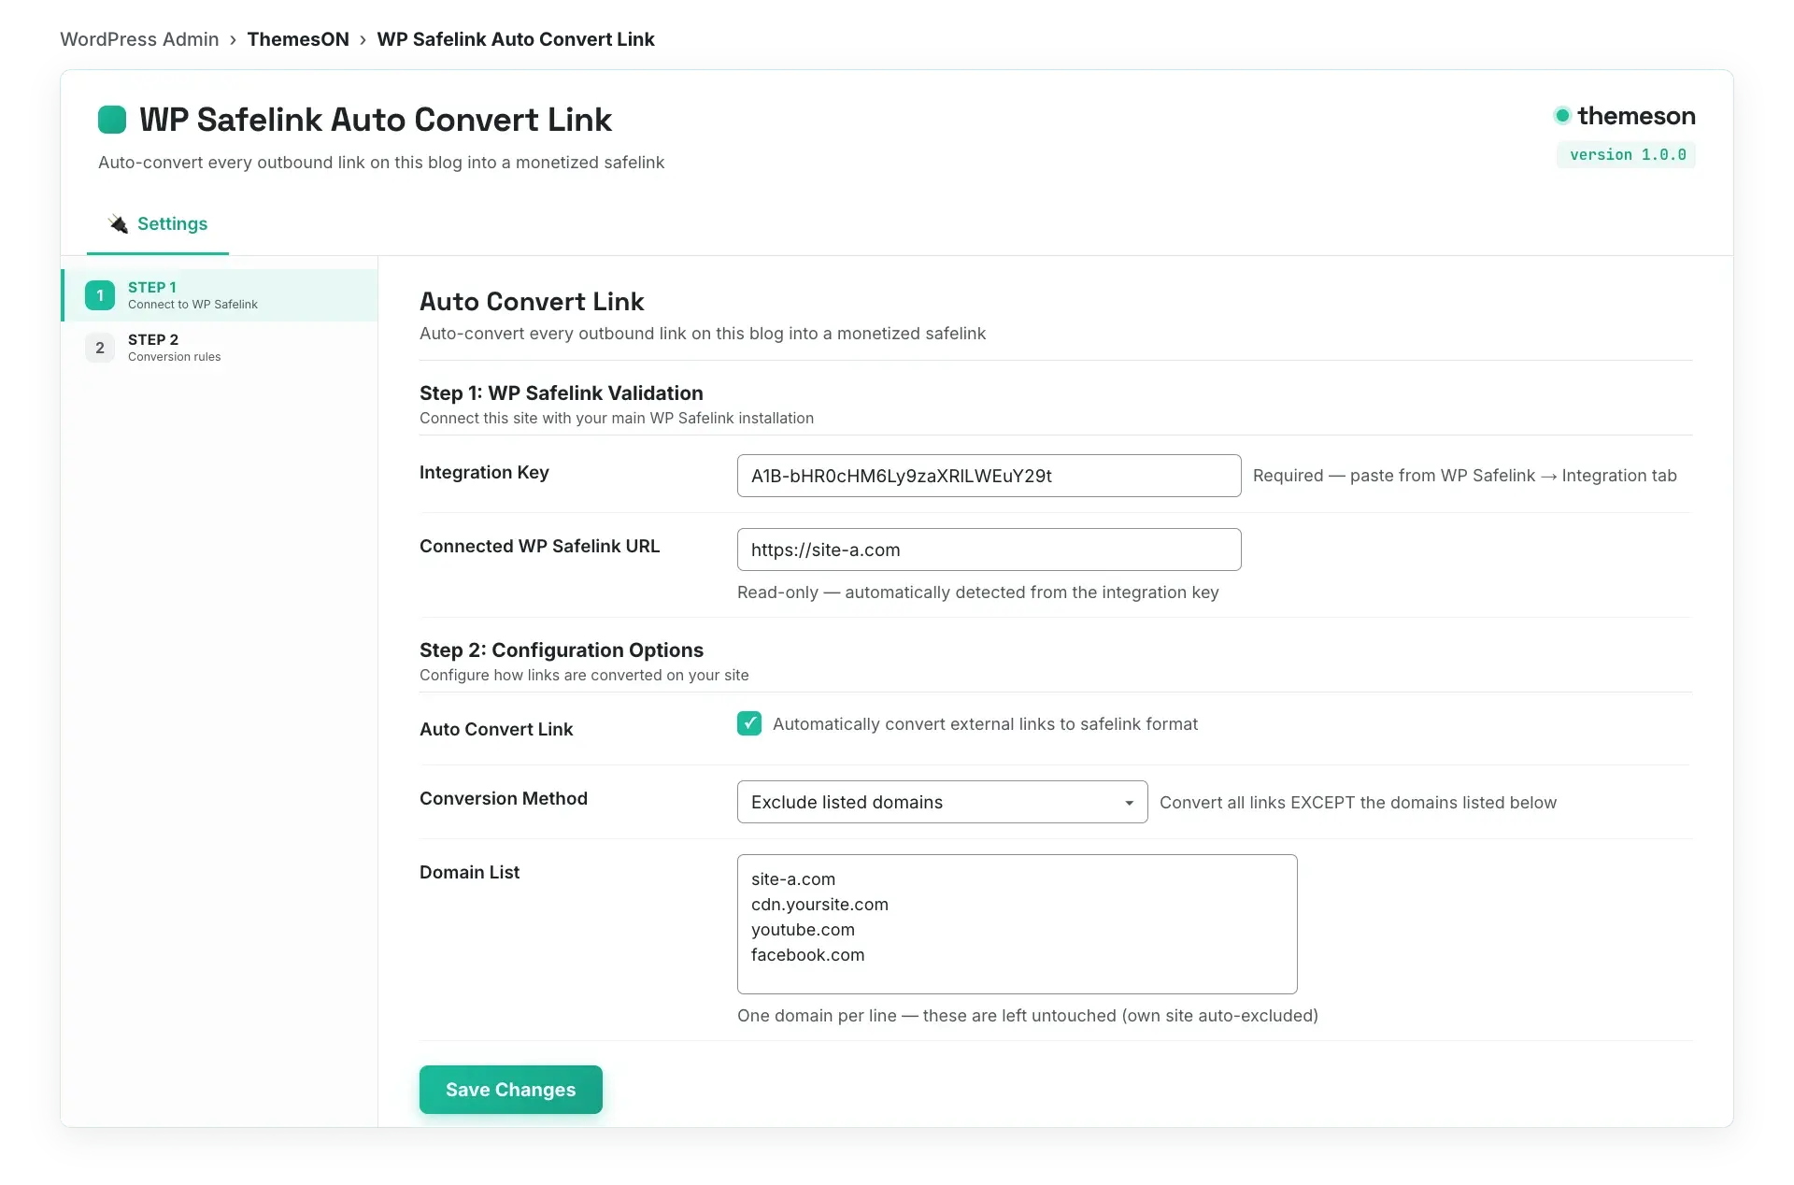This screenshot has width=1794, height=1185.
Task: Open the Settings tab
Action: pos(158,224)
